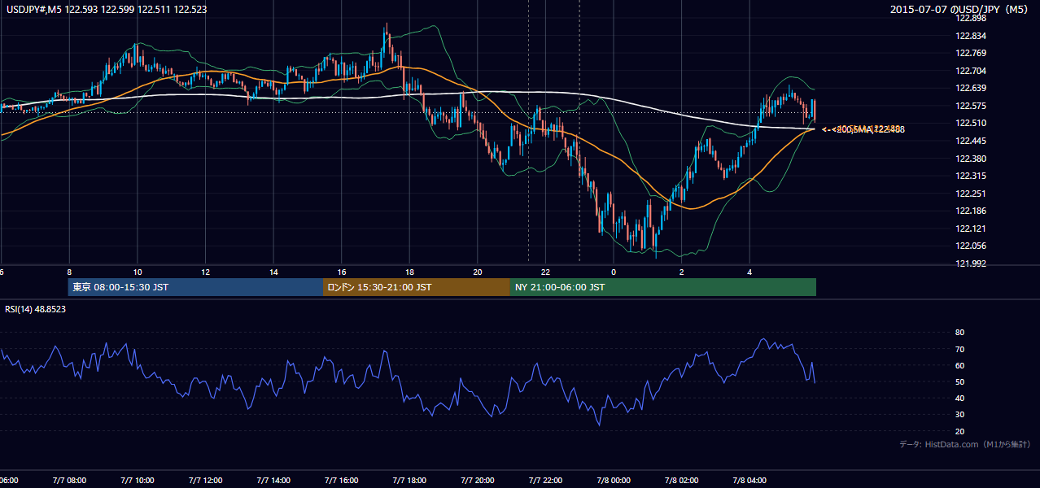Image resolution: width=1040 pixels, height=488 pixels.
Task: Click the RSI scale value 30
Action: (x=959, y=415)
